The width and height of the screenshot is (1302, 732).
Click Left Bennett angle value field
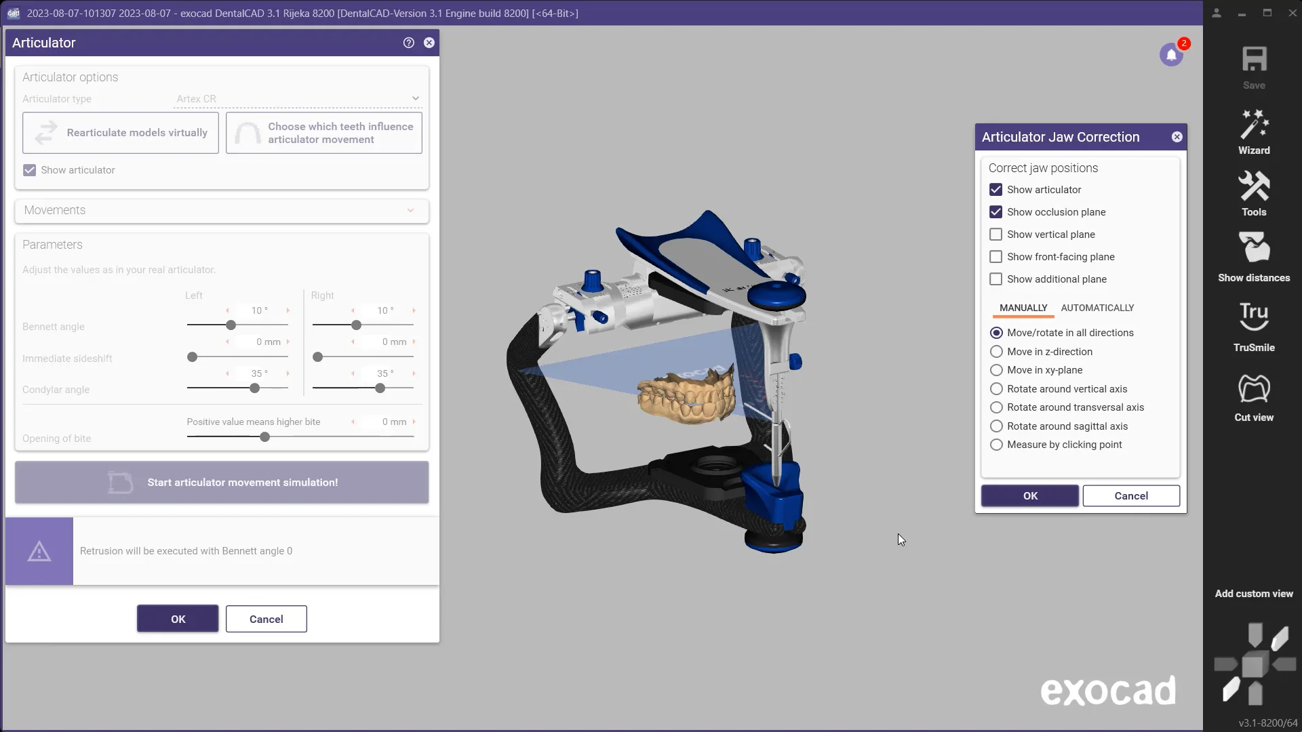pyautogui.click(x=258, y=310)
